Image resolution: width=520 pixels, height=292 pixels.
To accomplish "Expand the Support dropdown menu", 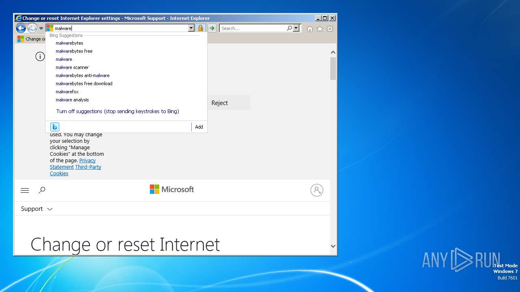I will click(x=37, y=209).
